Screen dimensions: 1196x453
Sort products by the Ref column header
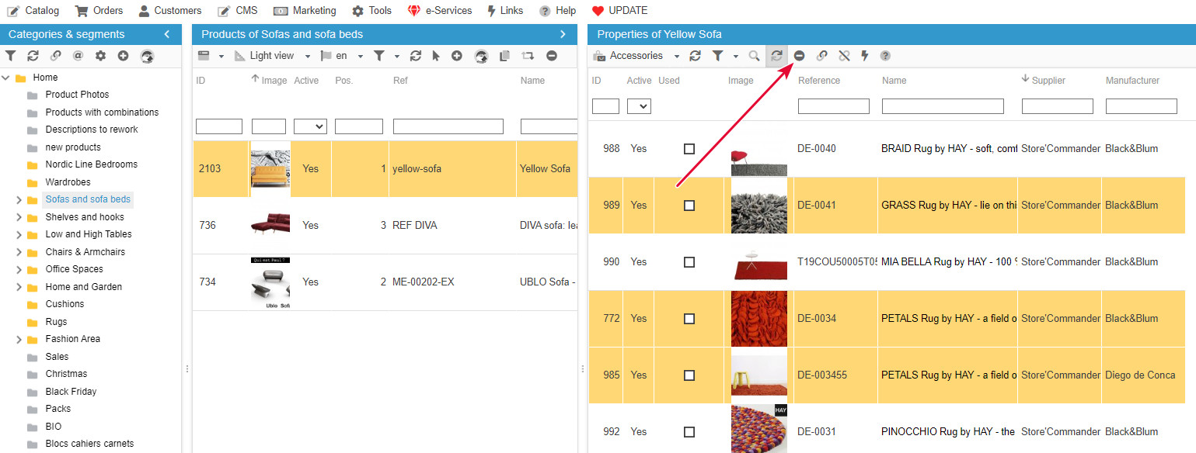[x=400, y=81]
